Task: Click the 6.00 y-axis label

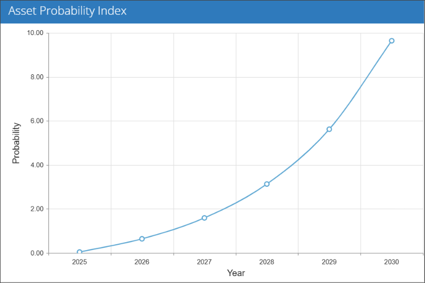Action: [x=36, y=121]
